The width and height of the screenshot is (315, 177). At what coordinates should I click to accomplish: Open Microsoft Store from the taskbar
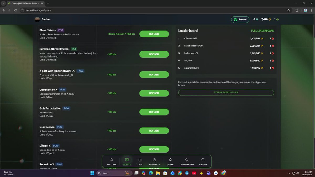165,173
